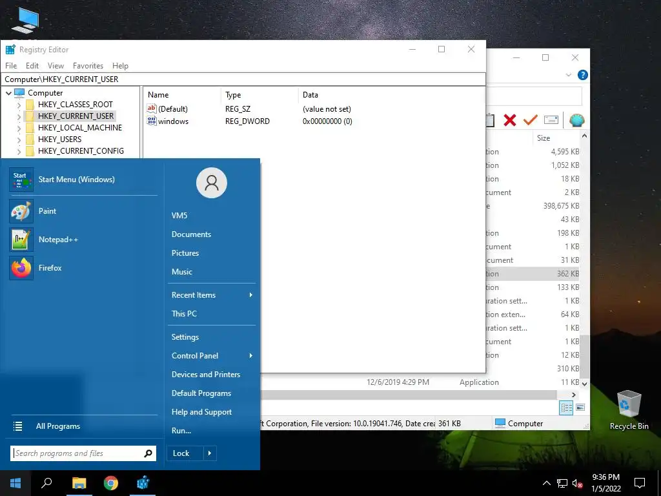Image resolution: width=661 pixels, height=496 pixels.
Task: Expand HKEY_CURRENT_USER tree node
Action: coord(19,116)
